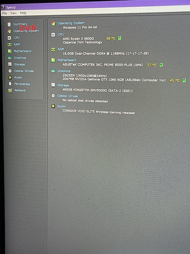Click the Network icon in sidebar
Screen dimensions: 190x254
tap(10, 91)
